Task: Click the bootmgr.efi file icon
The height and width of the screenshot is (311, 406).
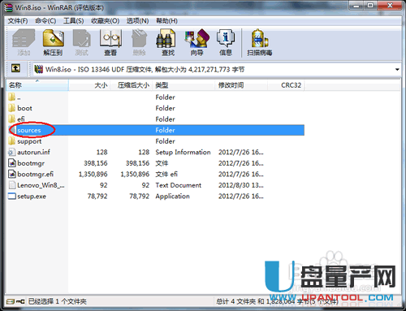Action: tap(12, 174)
